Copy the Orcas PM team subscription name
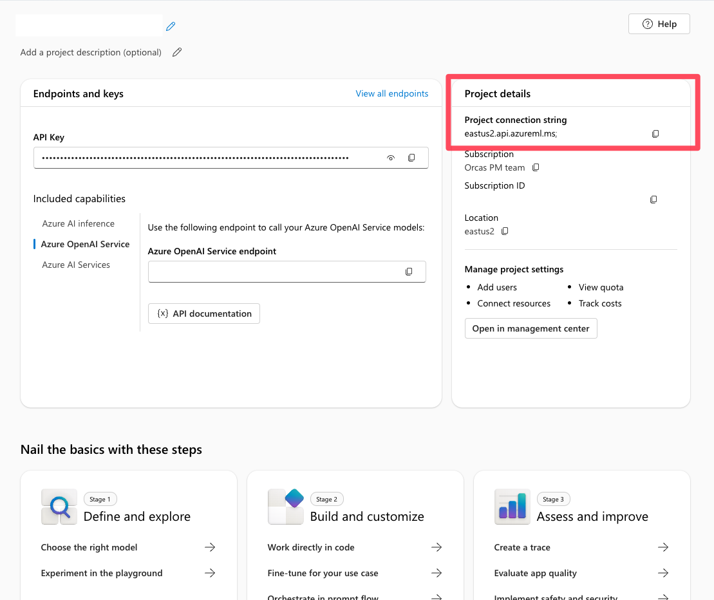The width and height of the screenshot is (714, 600). coord(536,167)
